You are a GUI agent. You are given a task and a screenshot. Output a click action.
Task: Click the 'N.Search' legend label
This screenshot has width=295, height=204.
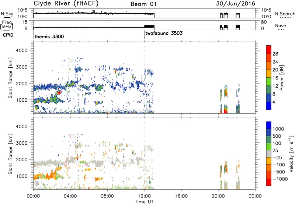click(285, 14)
